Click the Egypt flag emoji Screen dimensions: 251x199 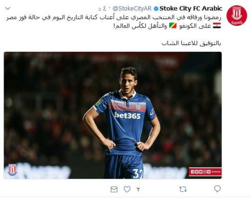pyautogui.click(x=217, y=25)
